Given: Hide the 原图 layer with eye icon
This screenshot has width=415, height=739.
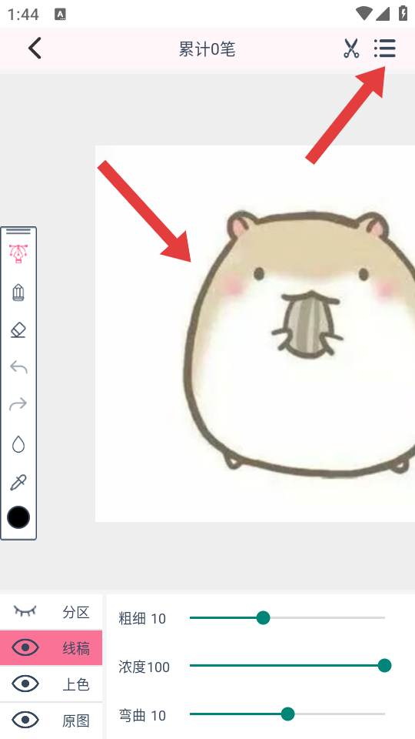Looking at the screenshot, I should 25,720.
